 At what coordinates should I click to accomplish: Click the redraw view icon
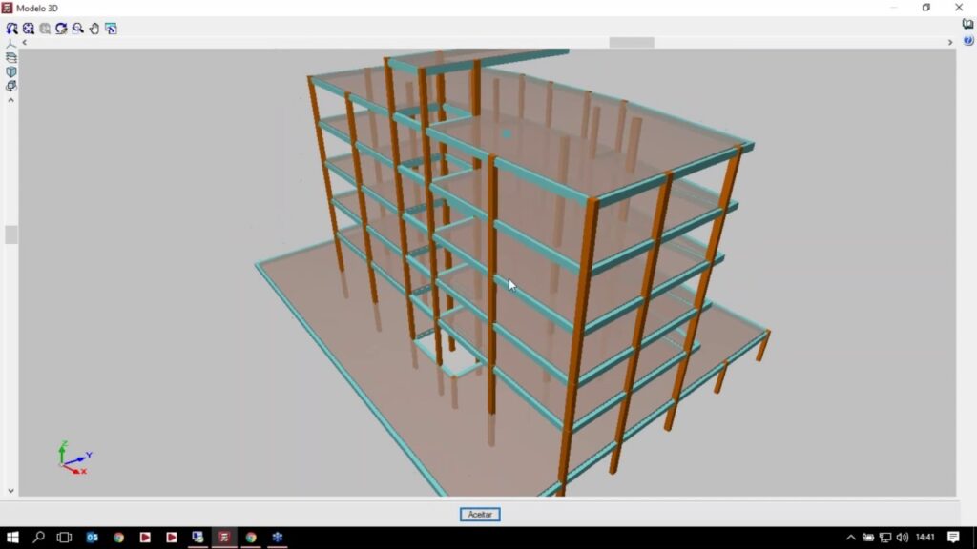61,29
